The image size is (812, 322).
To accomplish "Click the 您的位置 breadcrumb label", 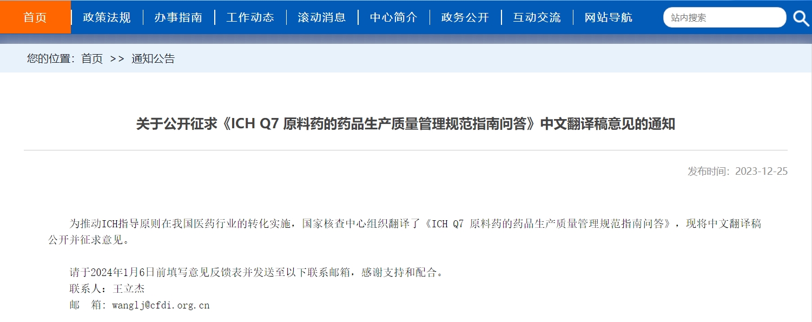I will coord(51,59).
